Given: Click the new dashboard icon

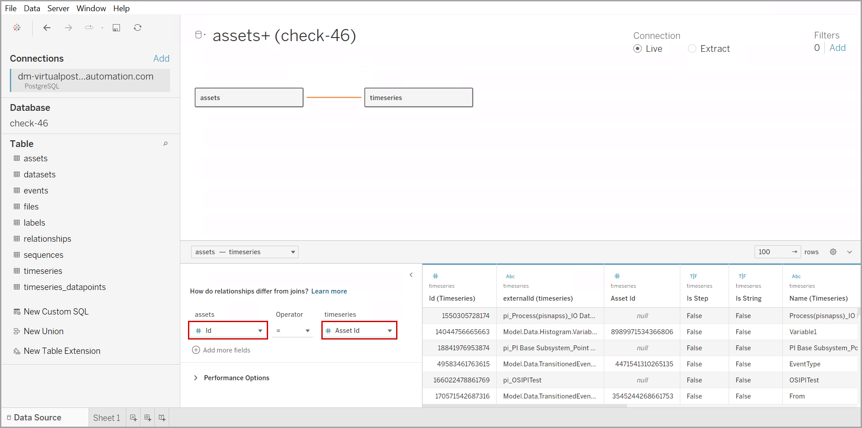Looking at the screenshot, I should point(148,418).
